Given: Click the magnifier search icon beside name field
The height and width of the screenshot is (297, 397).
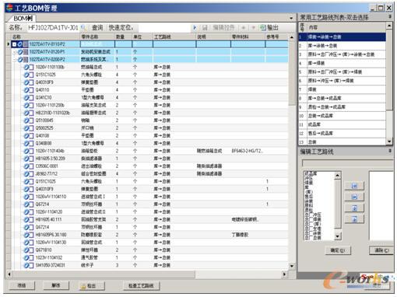Looking at the screenshot, I should [83, 27].
